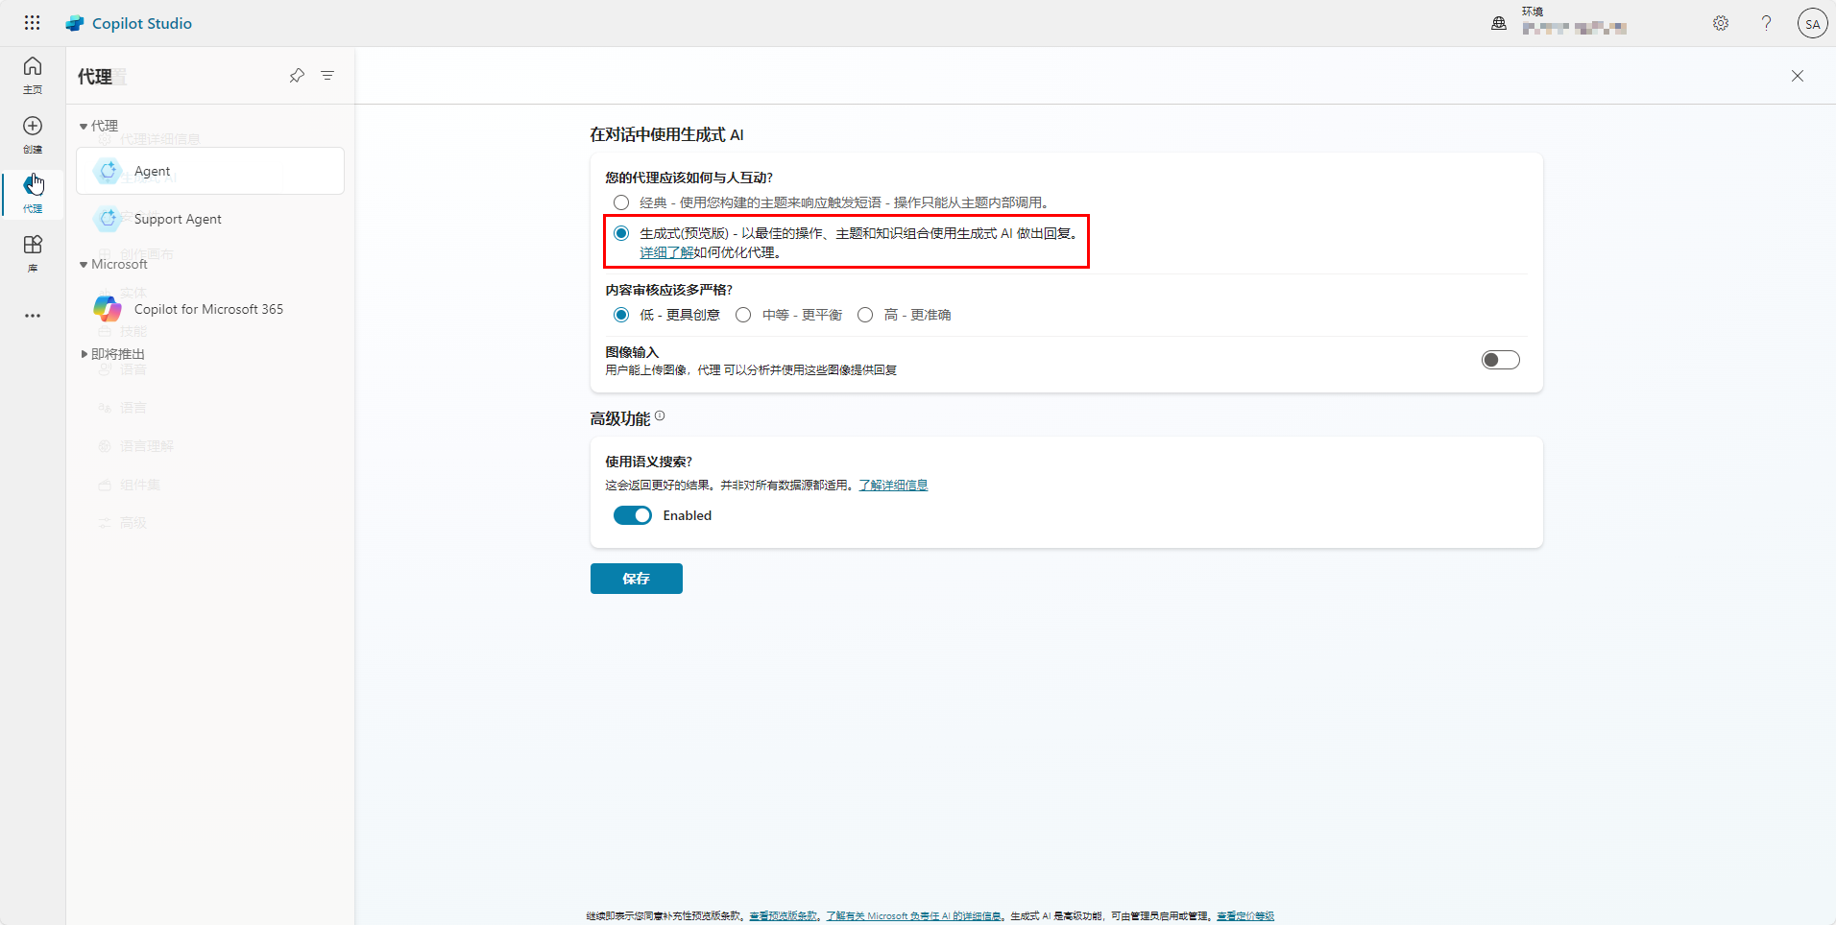Open the 库 library nav item

33,253
